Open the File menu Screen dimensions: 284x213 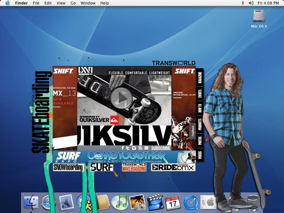36,3
